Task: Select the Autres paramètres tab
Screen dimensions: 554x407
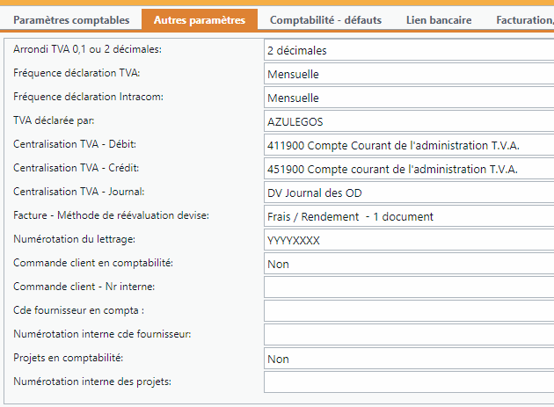Action: 200,20
